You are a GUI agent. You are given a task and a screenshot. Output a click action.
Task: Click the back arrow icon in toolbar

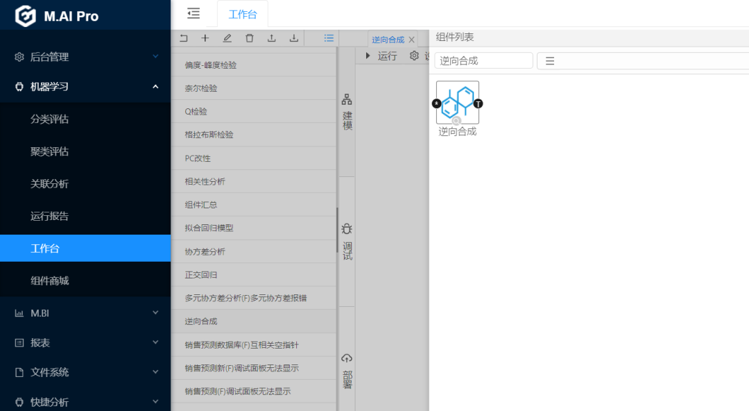tap(183, 38)
